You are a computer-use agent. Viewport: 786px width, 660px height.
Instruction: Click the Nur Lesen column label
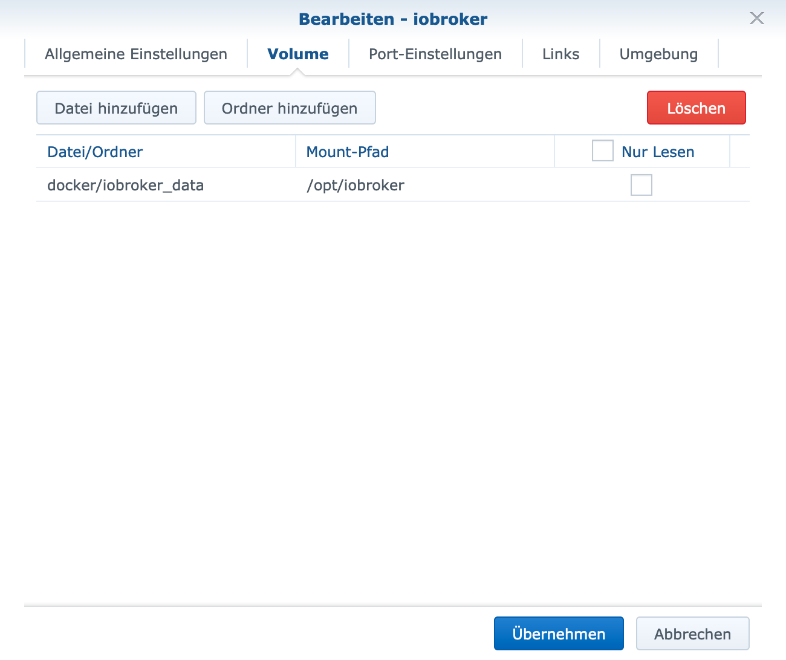coord(658,152)
